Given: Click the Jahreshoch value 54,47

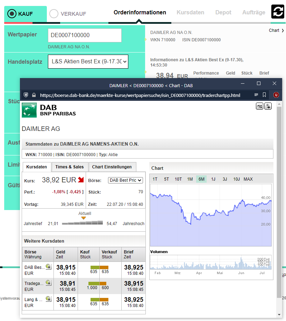Looking at the screenshot, I should coord(112,224).
